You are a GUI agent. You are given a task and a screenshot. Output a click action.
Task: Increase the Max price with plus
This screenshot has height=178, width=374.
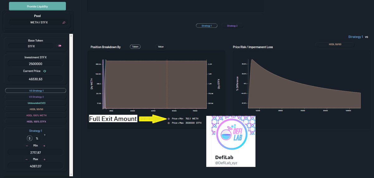tap(44, 159)
